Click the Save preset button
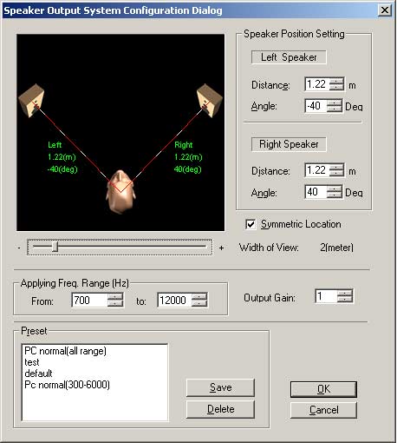Viewport: 397px width, 443px height. coord(220,387)
